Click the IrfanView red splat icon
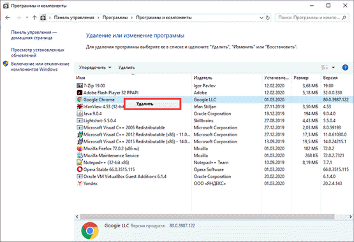 80,106
